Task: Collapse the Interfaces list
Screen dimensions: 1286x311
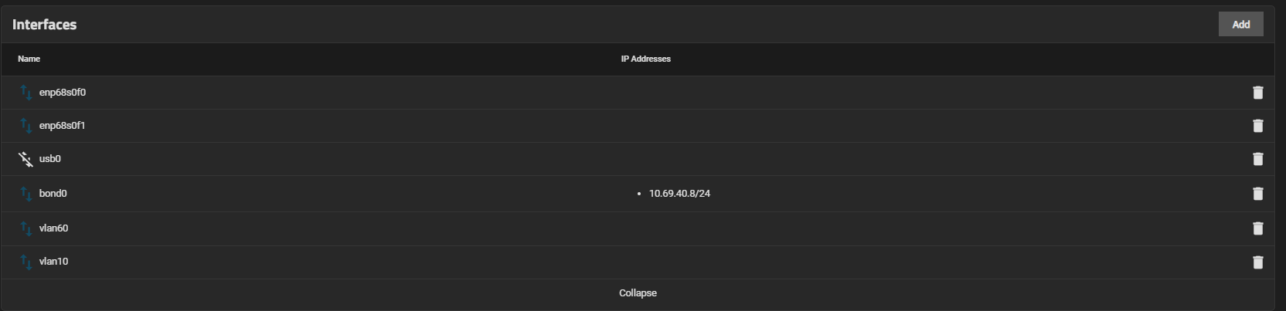Action: click(638, 293)
